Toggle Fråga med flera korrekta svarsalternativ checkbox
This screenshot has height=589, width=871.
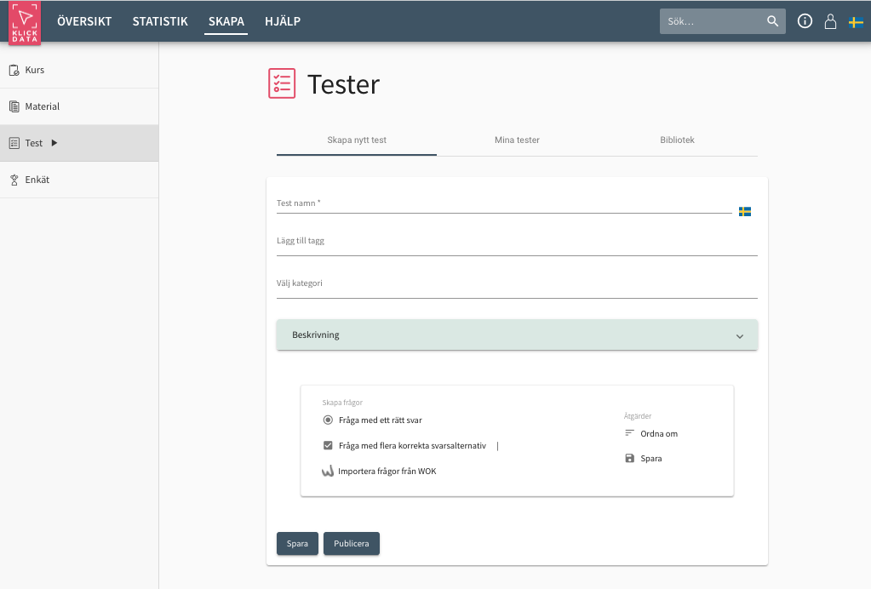coord(329,445)
